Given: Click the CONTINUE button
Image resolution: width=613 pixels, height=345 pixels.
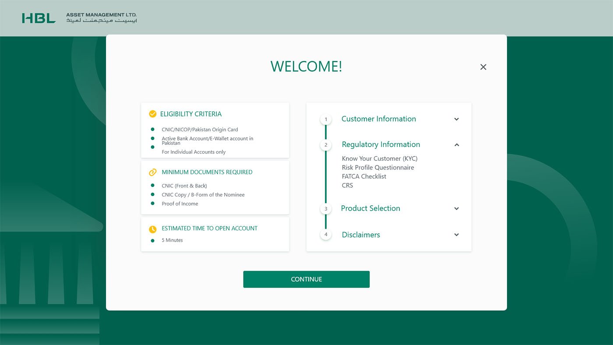Looking at the screenshot, I should pyautogui.click(x=306, y=279).
